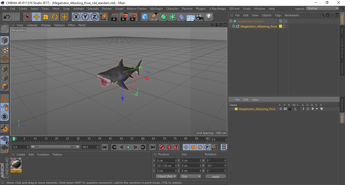Switch to Edges mode

point(5,77)
